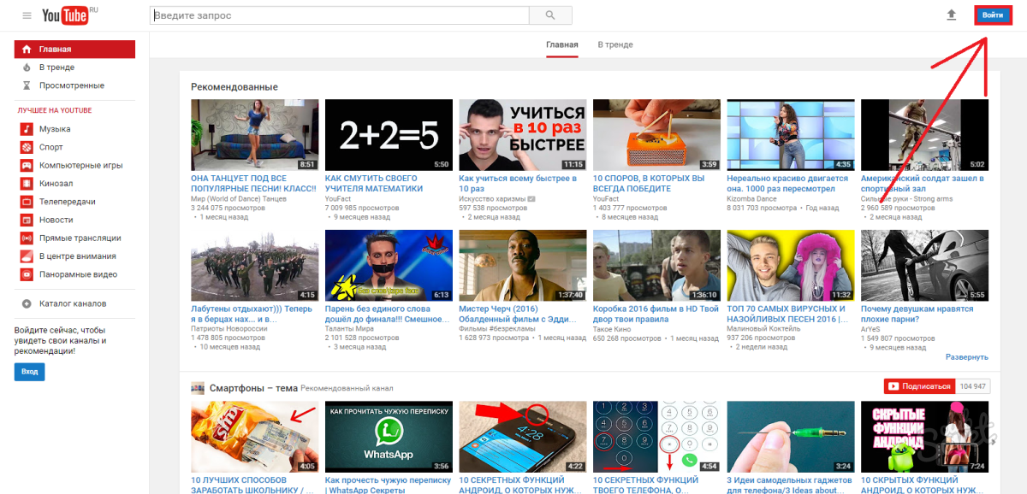
Task: Open the Мистер Черч thumbnail 1:37:40
Action: point(523,266)
